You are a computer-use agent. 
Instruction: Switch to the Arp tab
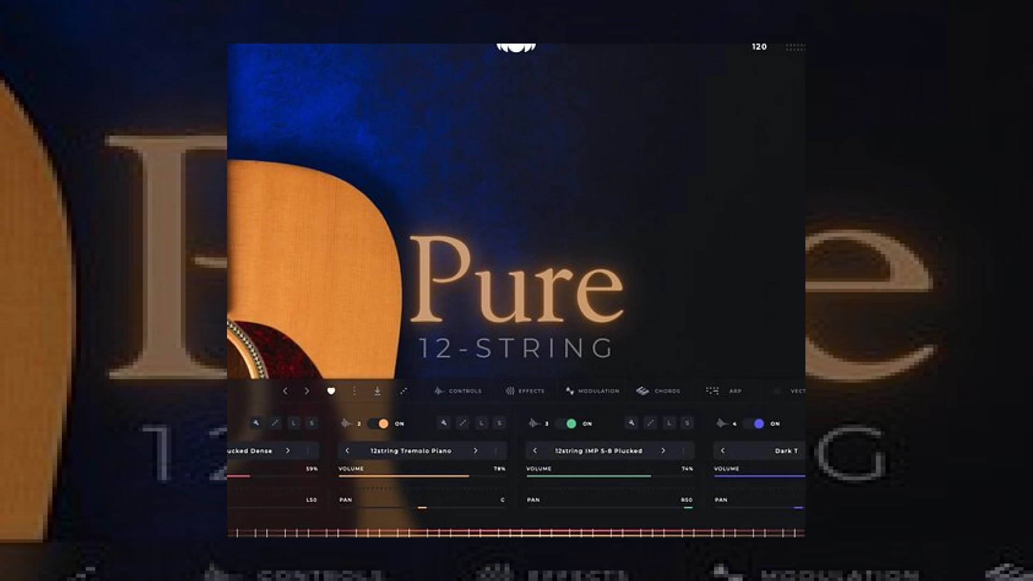point(724,391)
